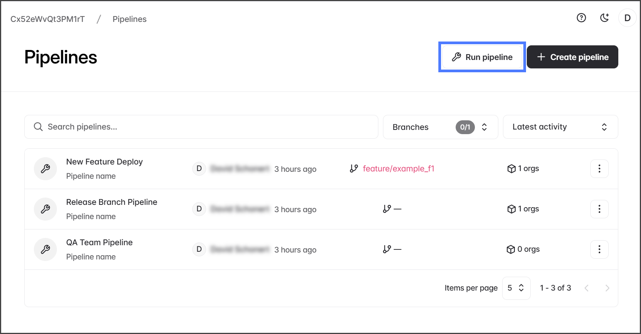Open actions menu for Release Branch Pipeline

click(599, 209)
